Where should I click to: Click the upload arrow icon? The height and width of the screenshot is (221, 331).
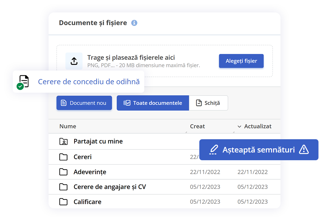[x=74, y=61]
